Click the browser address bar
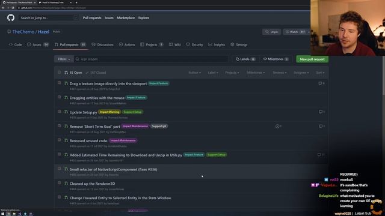385x216 pixels. (162, 8)
